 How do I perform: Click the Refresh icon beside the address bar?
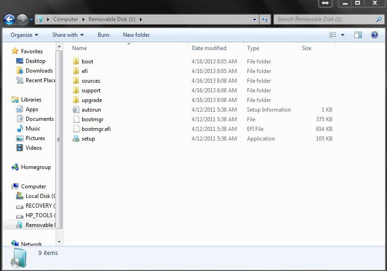pyautogui.click(x=265, y=19)
